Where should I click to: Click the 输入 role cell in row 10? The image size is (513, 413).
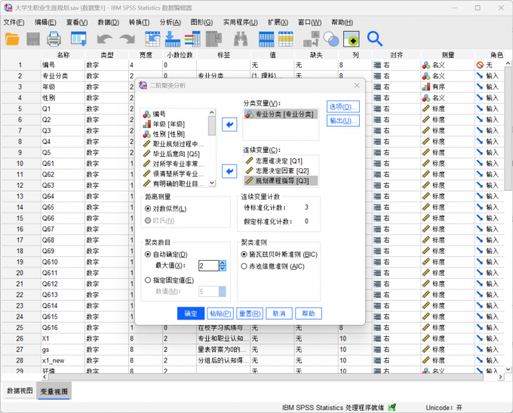[489, 164]
